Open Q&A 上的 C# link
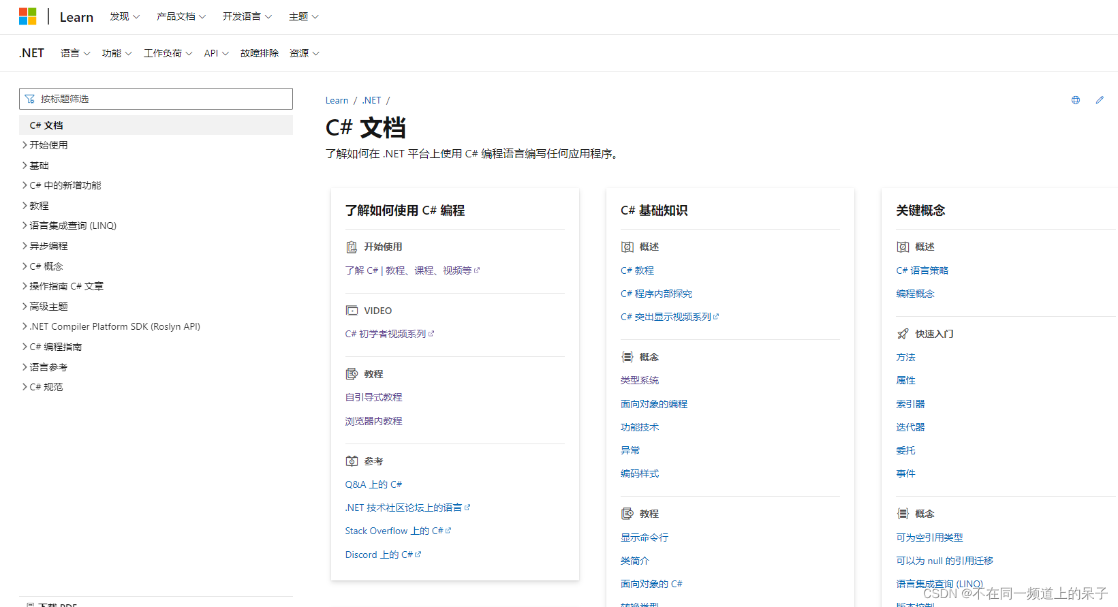 click(x=373, y=484)
